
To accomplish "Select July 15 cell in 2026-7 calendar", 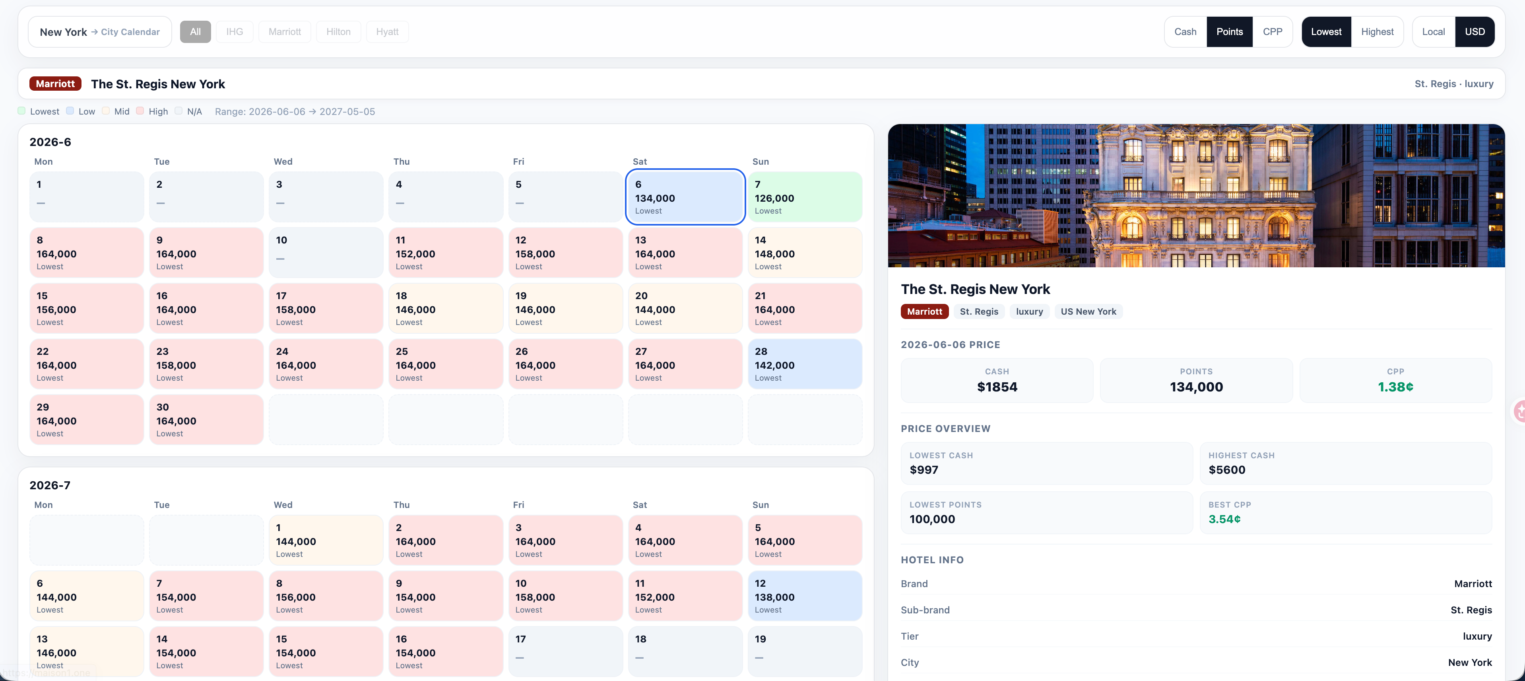I will 326,652.
